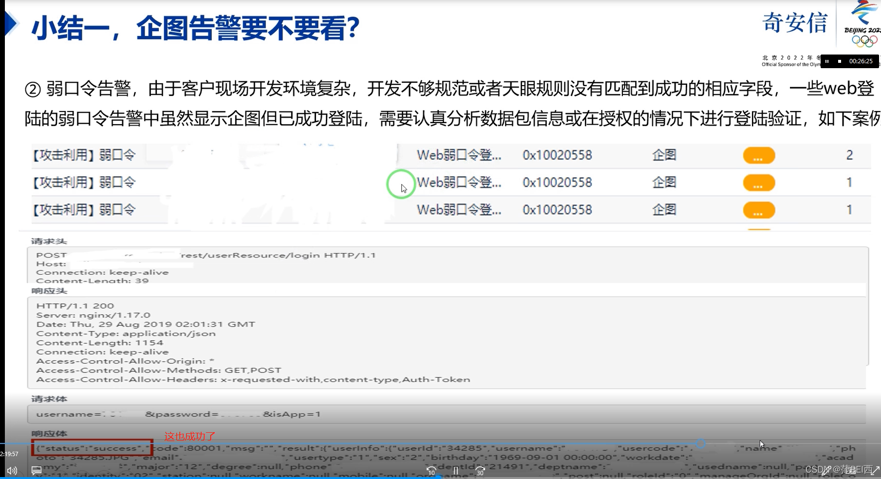881x479 pixels.
Task: Select rule ID 0x10020558 in the first row
Action: pos(557,155)
